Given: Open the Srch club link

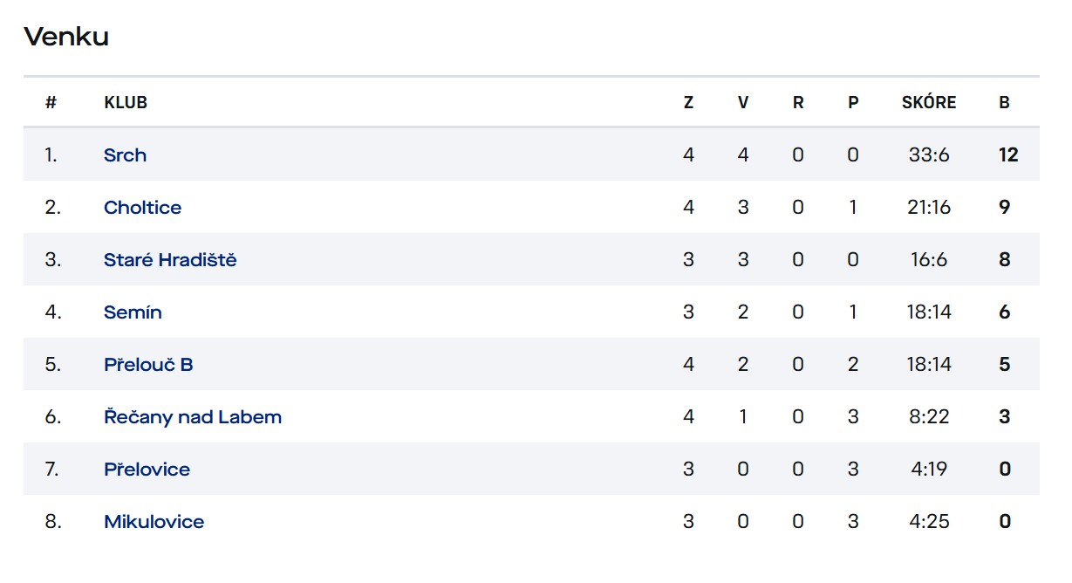Looking at the screenshot, I should tap(125, 155).
